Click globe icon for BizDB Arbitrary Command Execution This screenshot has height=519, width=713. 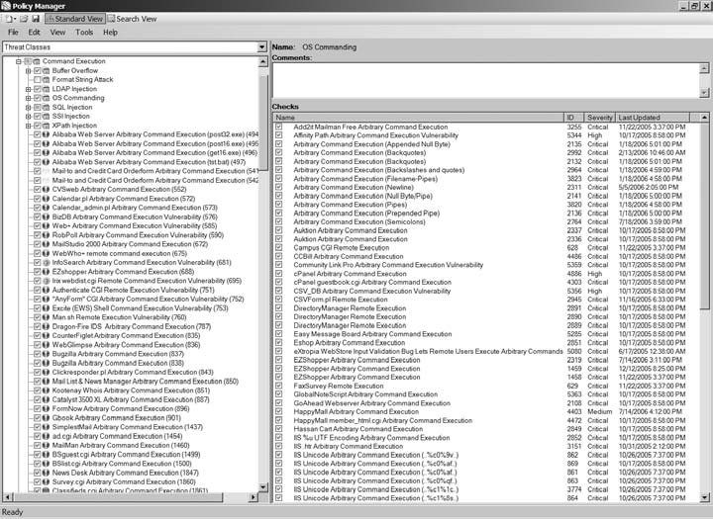point(46,216)
